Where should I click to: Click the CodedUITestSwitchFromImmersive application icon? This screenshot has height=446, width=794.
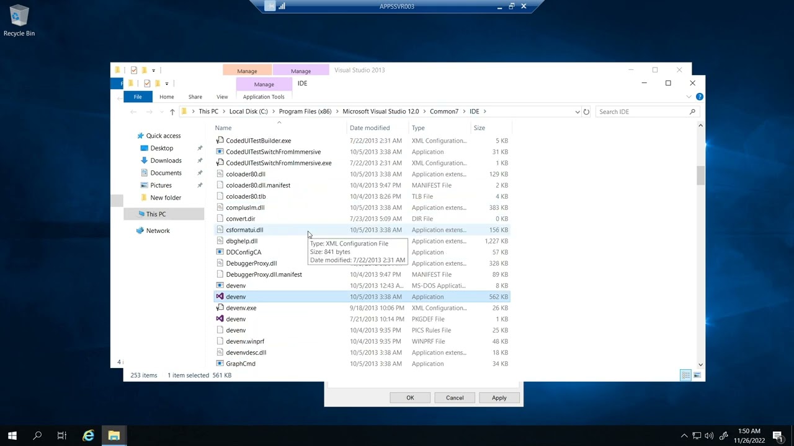[x=220, y=152]
